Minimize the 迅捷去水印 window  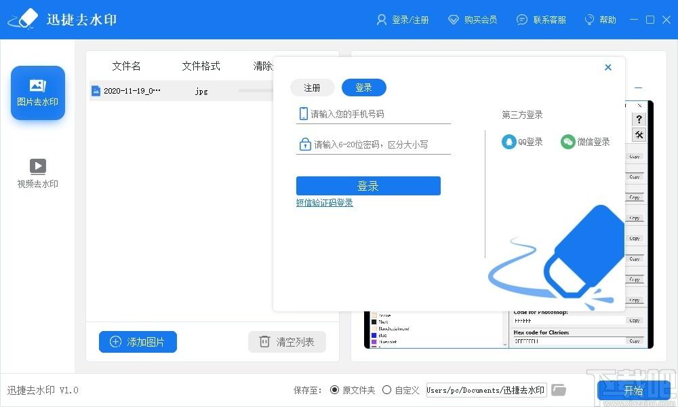click(x=634, y=20)
